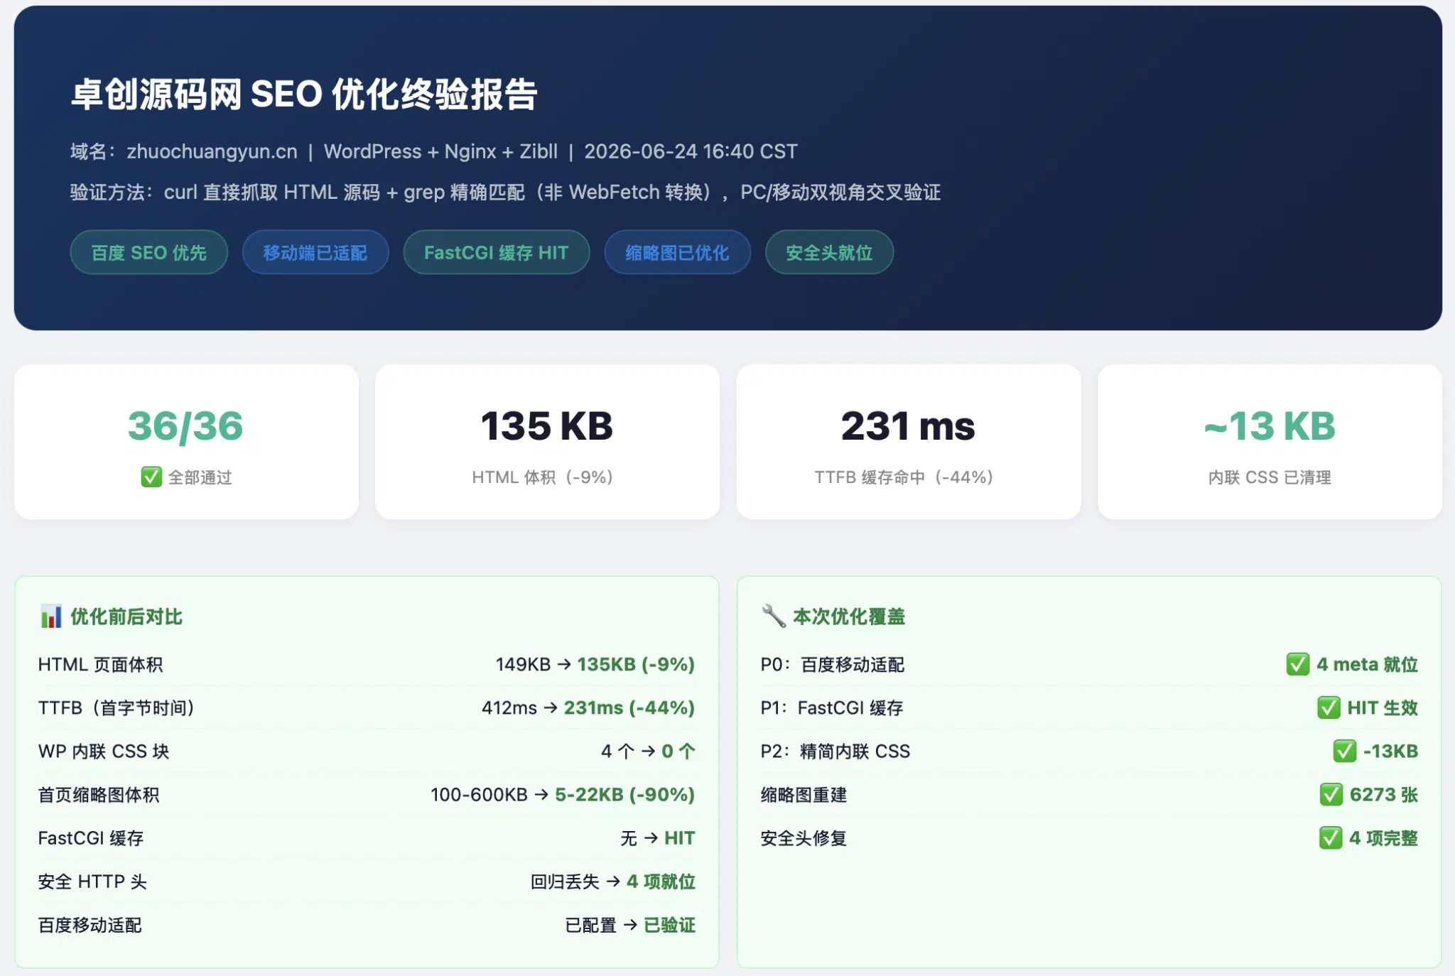
Task: Click the P0：百度移动适配 row label
Action: pyautogui.click(x=833, y=664)
